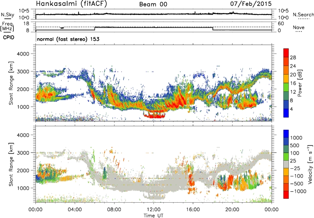Click the '60' tick on the Nave axis
Image resolution: width=314 pixels, height=218 pixels.
click(x=281, y=24)
